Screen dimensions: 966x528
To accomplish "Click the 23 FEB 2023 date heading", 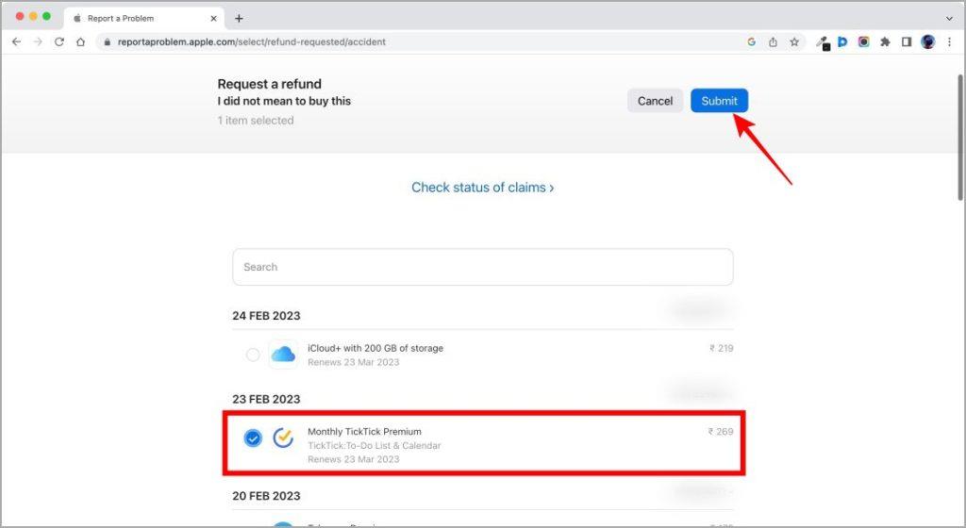I will (x=266, y=400).
